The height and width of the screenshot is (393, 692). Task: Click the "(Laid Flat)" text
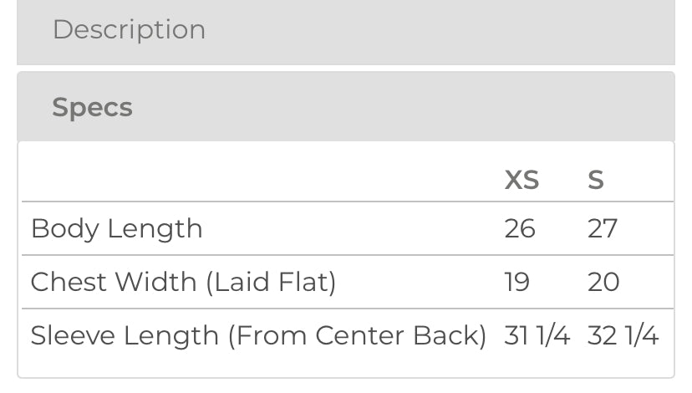pos(271,282)
